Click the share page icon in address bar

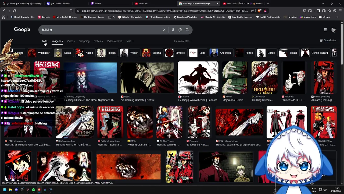(x=253, y=11)
